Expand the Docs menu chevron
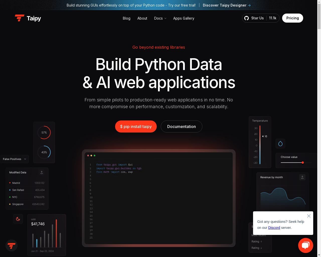 [165, 18]
